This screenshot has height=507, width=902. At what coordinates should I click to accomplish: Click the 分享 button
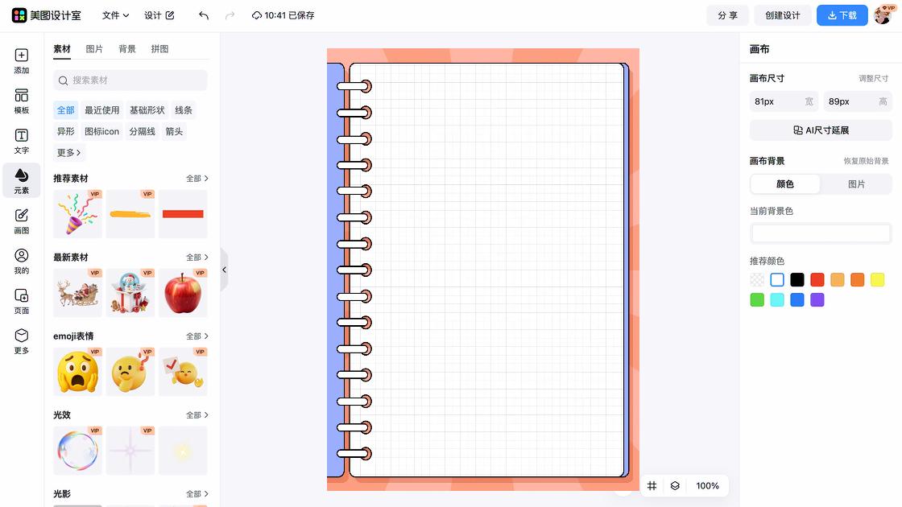(x=727, y=15)
